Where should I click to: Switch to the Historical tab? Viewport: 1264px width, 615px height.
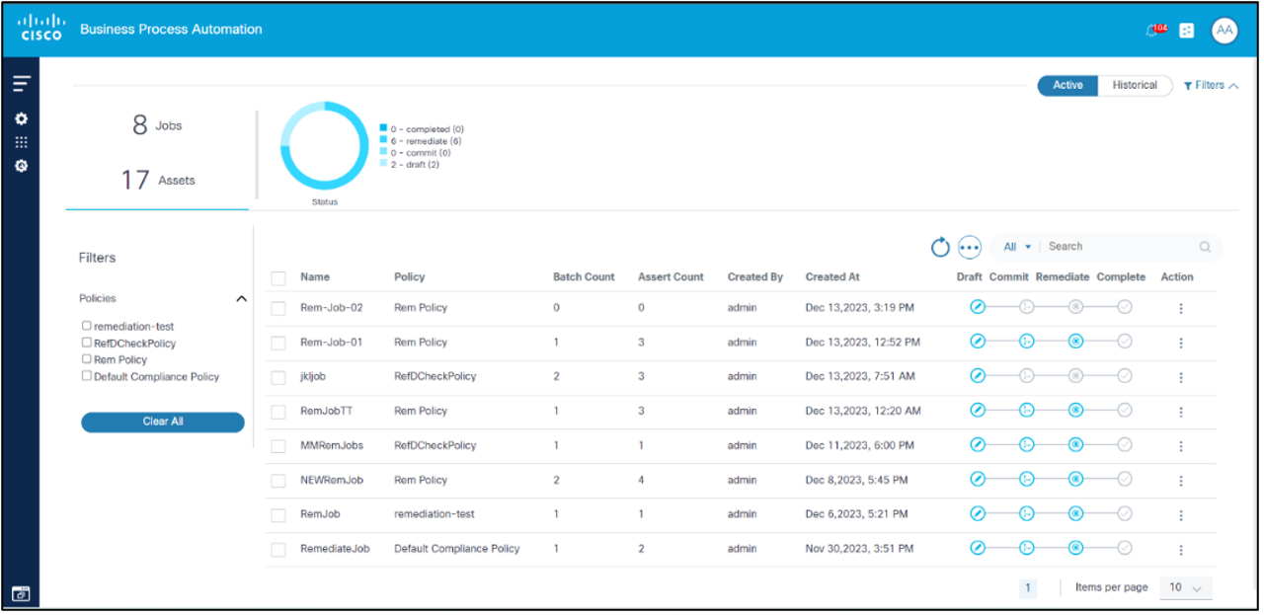[1135, 85]
